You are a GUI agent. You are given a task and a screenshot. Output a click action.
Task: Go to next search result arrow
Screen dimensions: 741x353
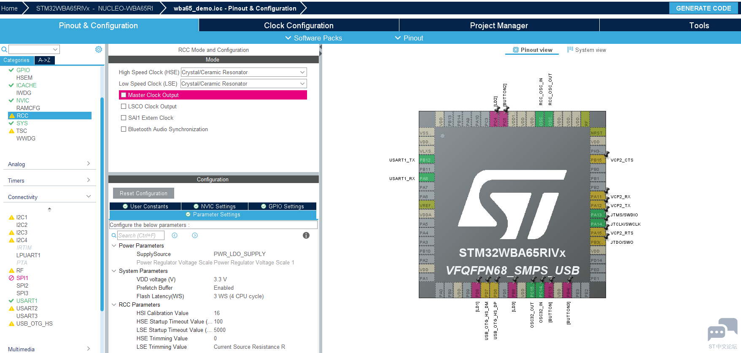195,235
